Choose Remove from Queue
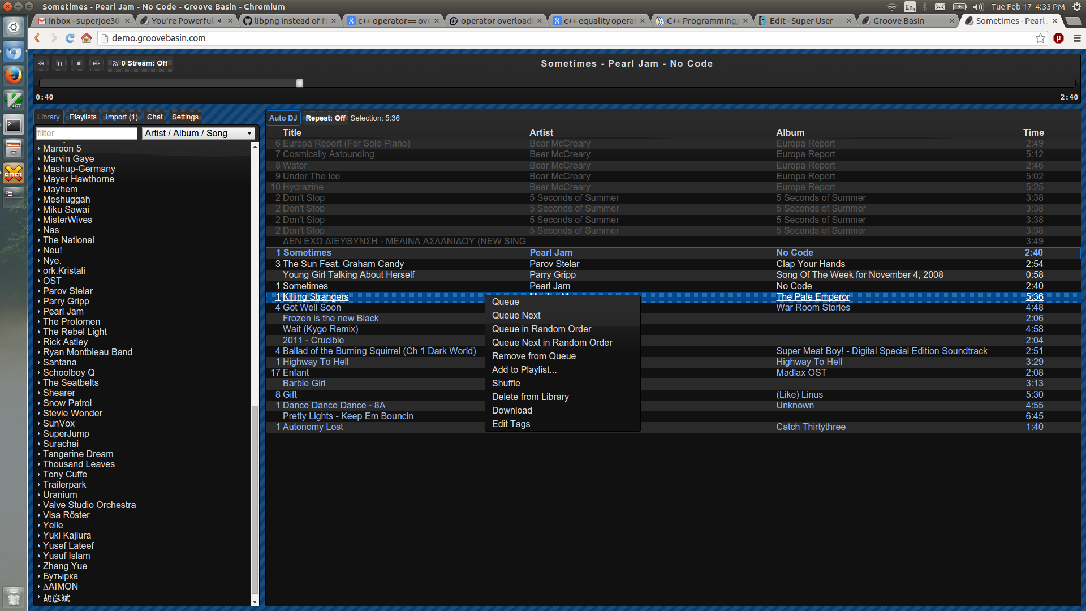 (x=563, y=356)
